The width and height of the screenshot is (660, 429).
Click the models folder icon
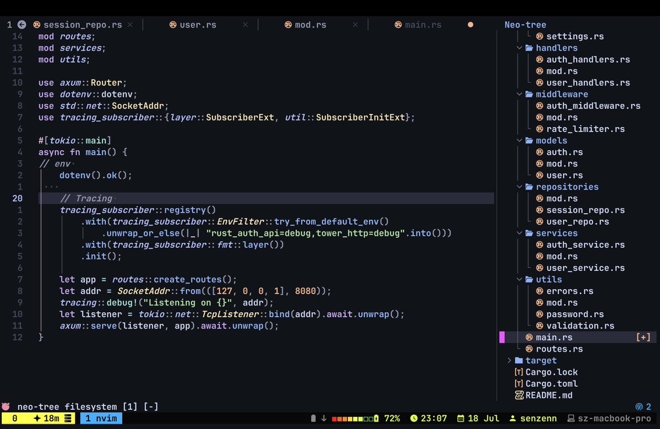[530, 140]
